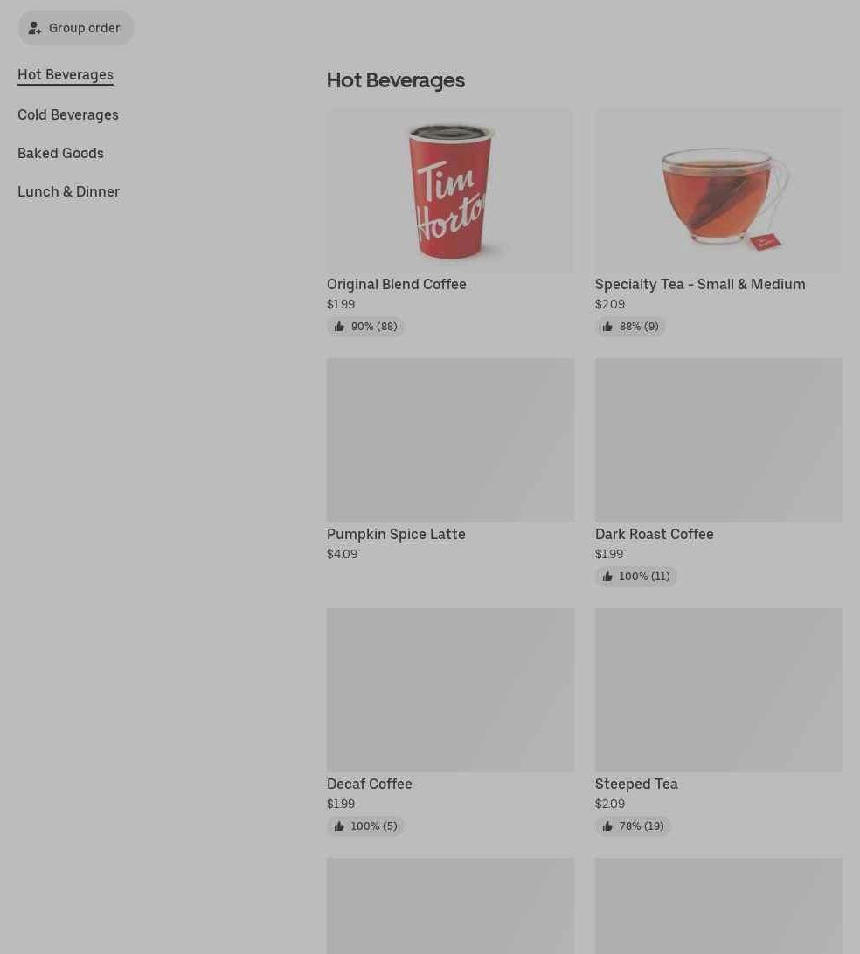Select the Decaf Coffee item name

[x=370, y=784]
